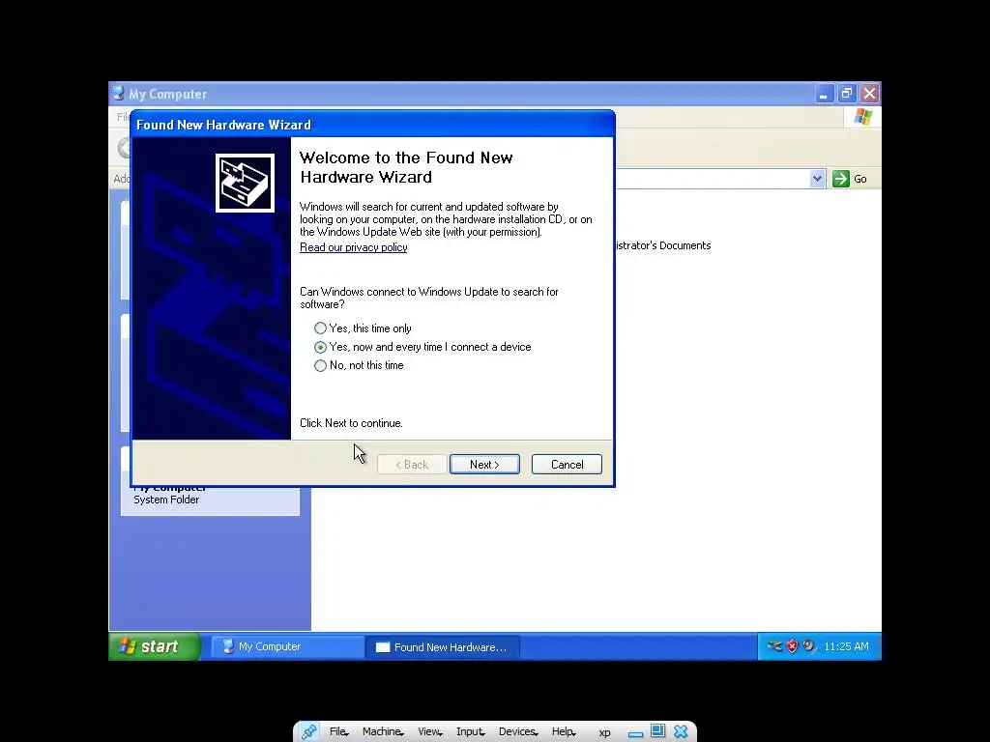The height and width of the screenshot is (742, 990).
Task: Close VM using mini toolbar X icon
Action: [x=681, y=731]
